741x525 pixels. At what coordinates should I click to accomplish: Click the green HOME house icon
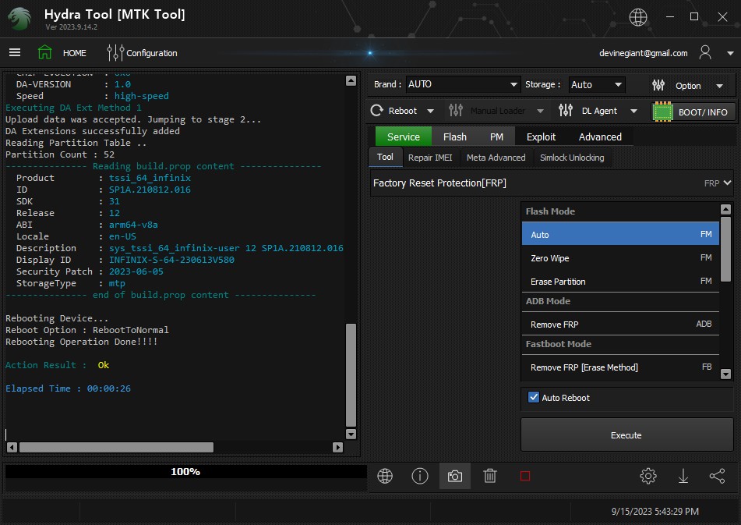pyautogui.click(x=44, y=52)
